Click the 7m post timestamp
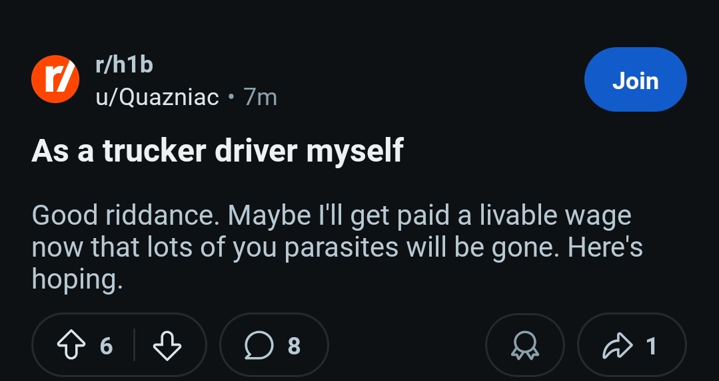The height and width of the screenshot is (381, 719). [x=260, y=97]
